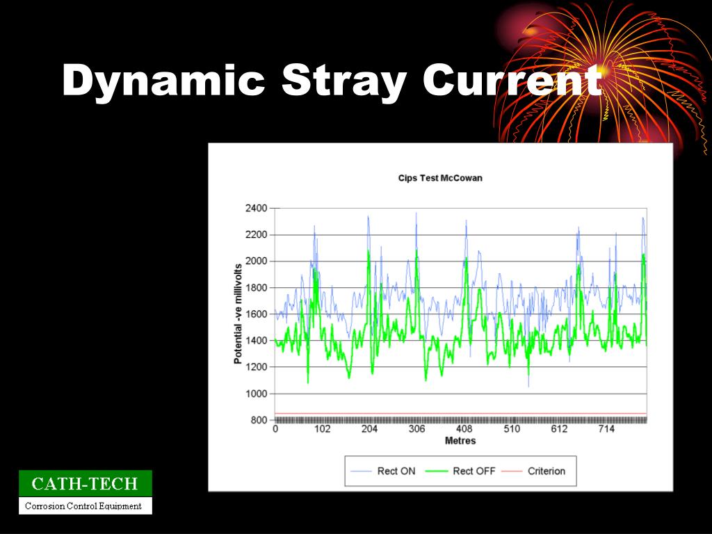Click the 1400 y-axis value
This screenshot has height=534, width=712.
(x=256, y=341)
